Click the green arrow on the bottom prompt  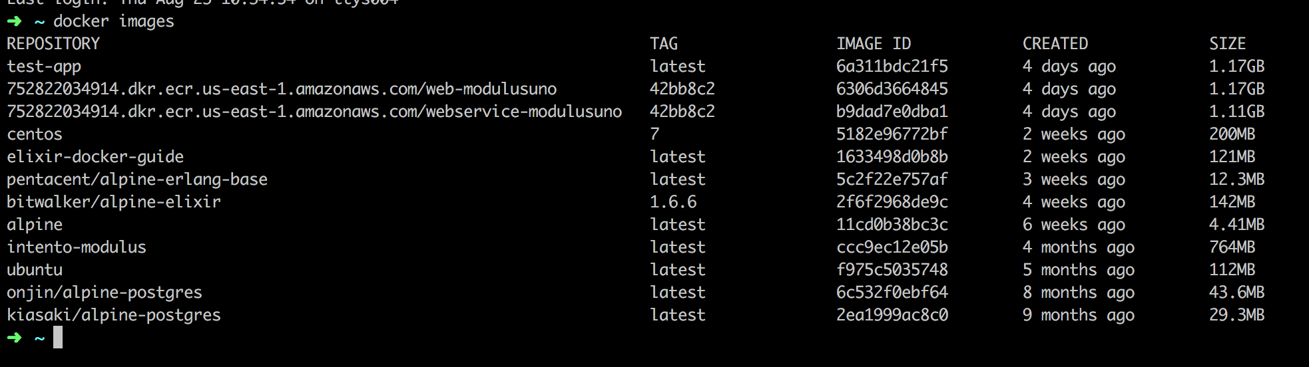click(x=14, y=338)
